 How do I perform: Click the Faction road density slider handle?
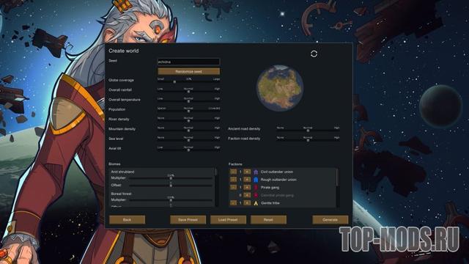click(x=308, y=140)
